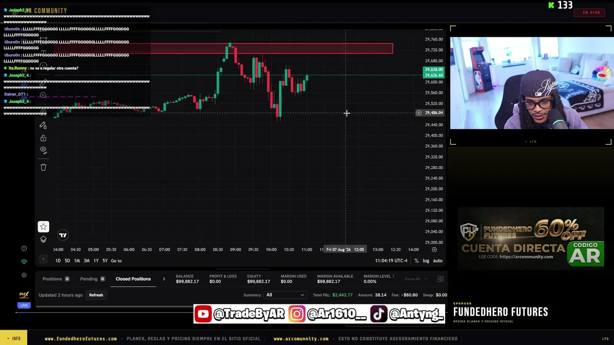Toggle log scale on the chart
Viewport: 614px width, 345px height.
pyautogui.click(x=426, y=261)
